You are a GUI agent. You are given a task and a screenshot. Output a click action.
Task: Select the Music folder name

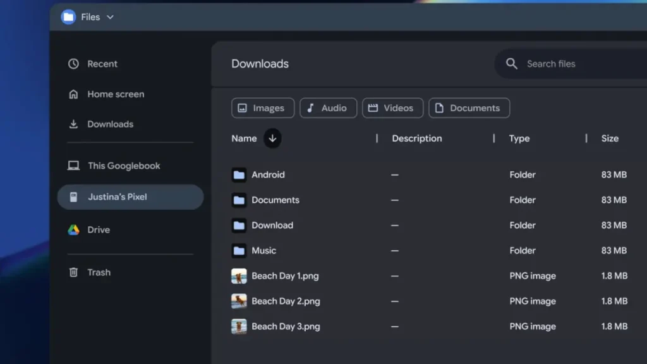pyautogui.click(x=263, y=250)
